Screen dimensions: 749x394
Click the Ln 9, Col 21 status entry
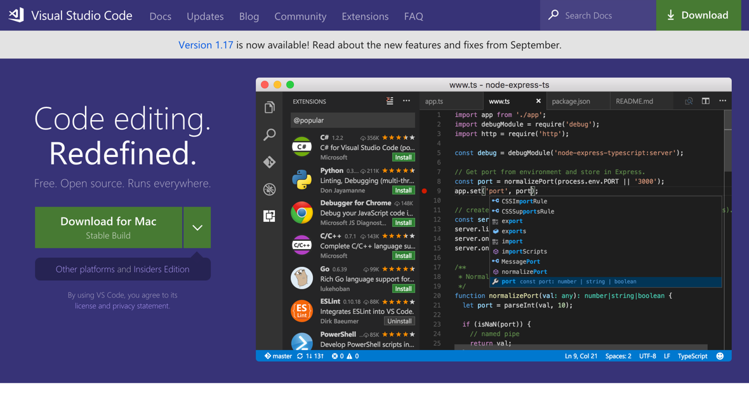click(x=581, y=357)
